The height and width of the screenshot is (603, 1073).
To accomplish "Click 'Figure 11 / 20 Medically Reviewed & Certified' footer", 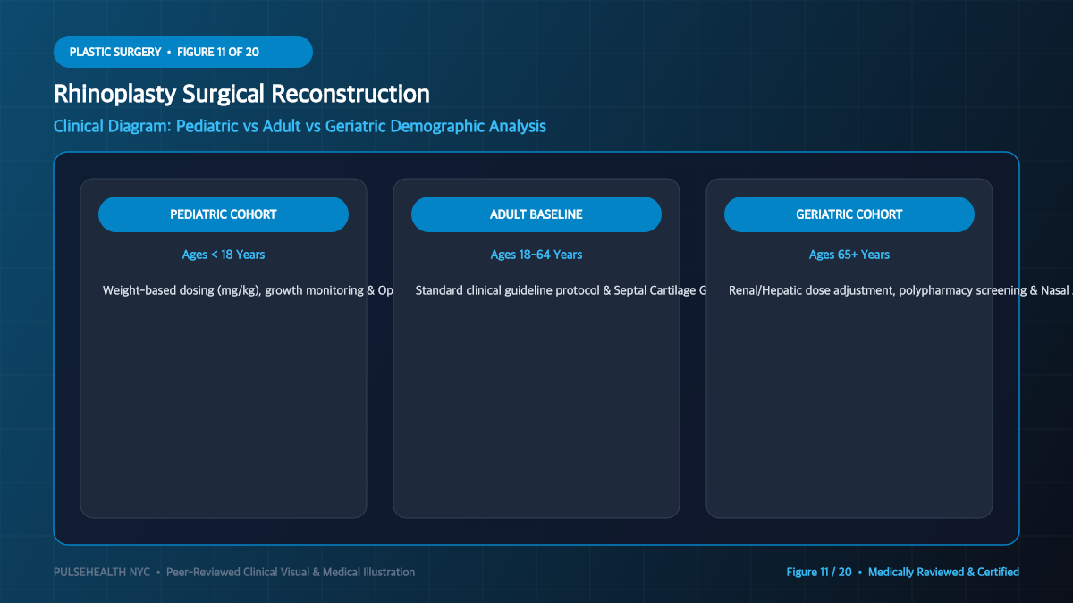I will pyautogui.click(x=903, y=572).
